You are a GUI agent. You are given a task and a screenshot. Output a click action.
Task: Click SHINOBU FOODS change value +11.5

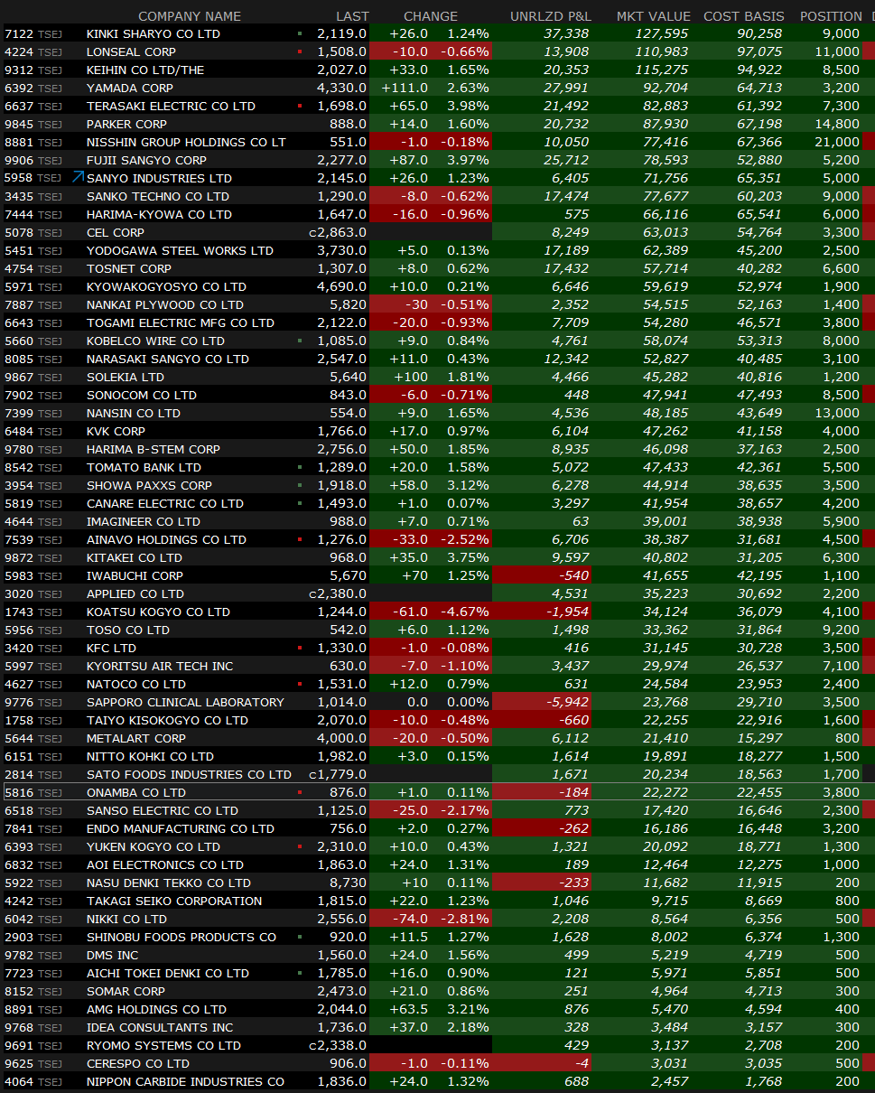[411, 937]
